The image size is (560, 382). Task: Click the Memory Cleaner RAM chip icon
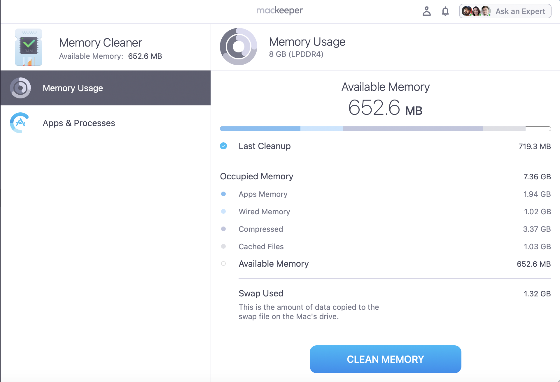click(28, 47)
